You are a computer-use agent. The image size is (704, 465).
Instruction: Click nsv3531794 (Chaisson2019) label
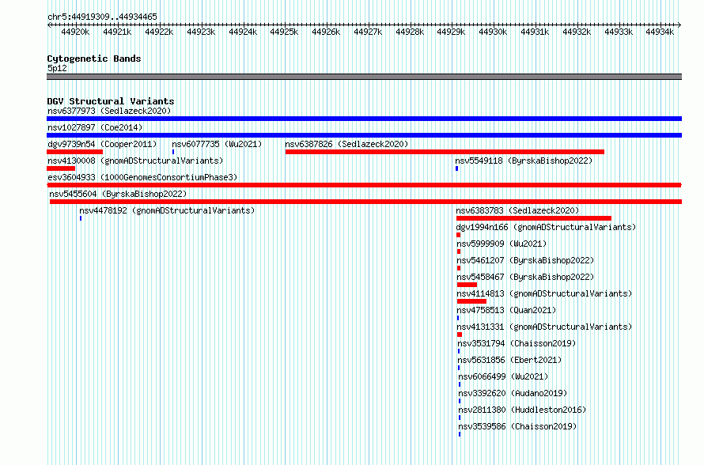(517, 343)
